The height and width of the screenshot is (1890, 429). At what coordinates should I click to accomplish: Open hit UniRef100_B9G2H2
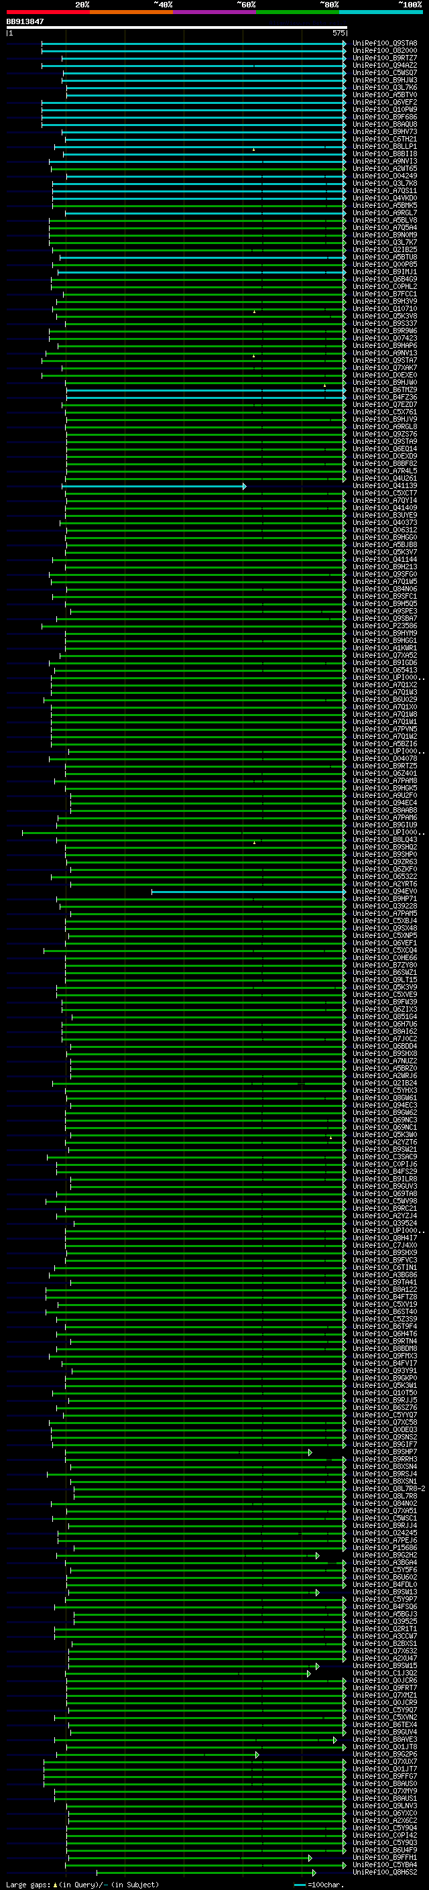[384, 1555]
